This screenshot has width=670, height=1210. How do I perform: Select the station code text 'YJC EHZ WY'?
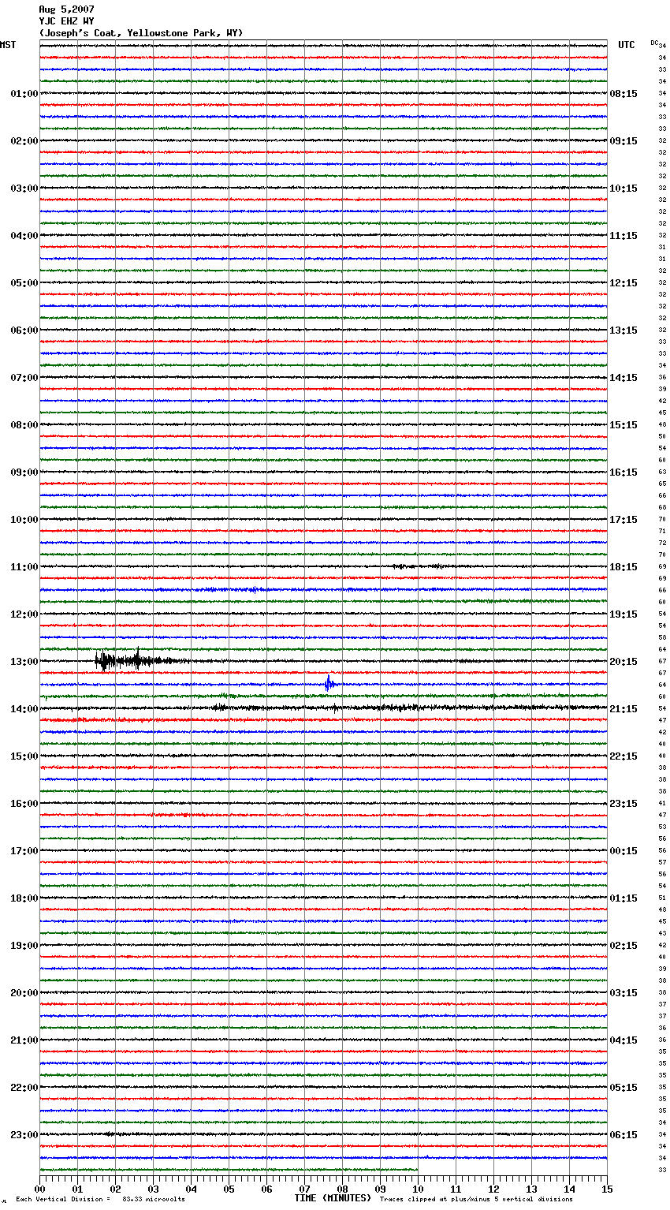tap(67, 21)
